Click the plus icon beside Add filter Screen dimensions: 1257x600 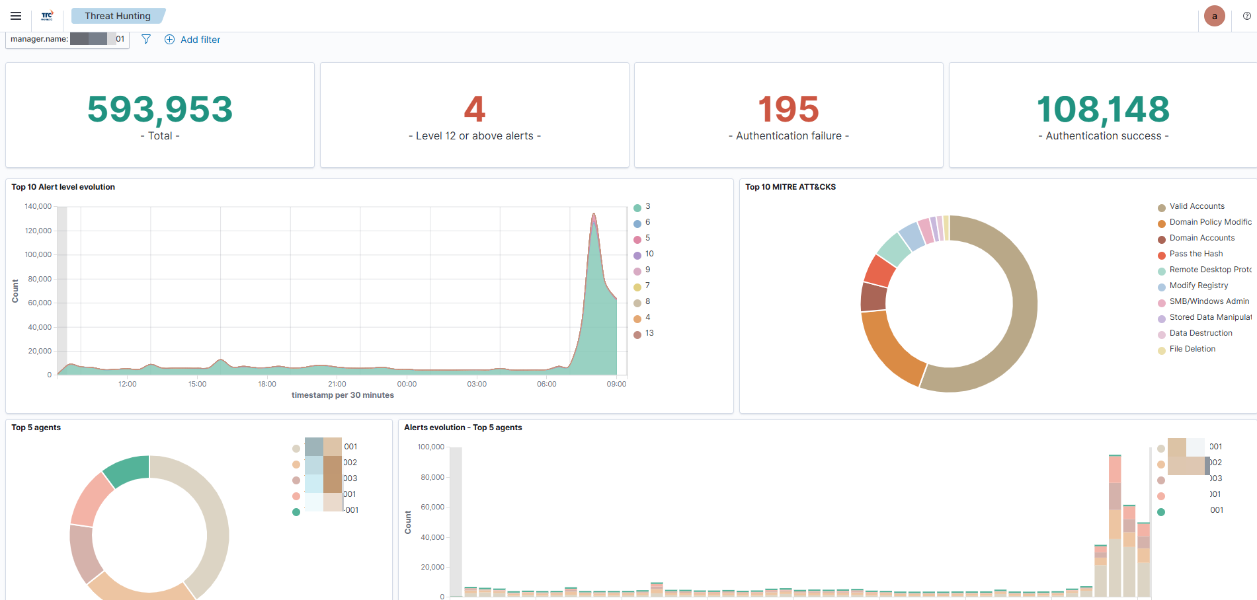pyautogui.click(x=170, y=40)
